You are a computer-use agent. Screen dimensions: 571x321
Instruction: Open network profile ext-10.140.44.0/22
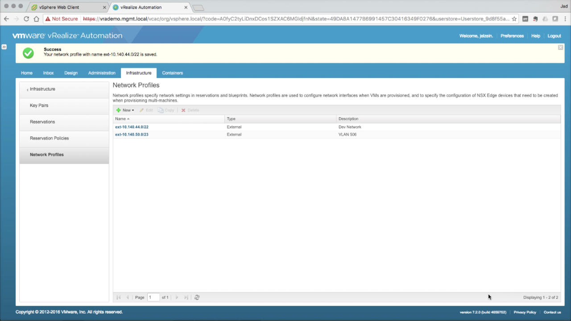132,127
